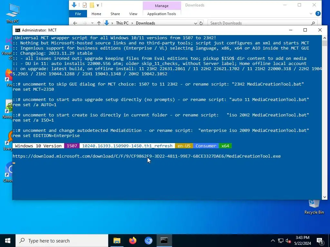The image size is (330, 247).
Task: Open the Share ribbon tab
Action: 115,14
